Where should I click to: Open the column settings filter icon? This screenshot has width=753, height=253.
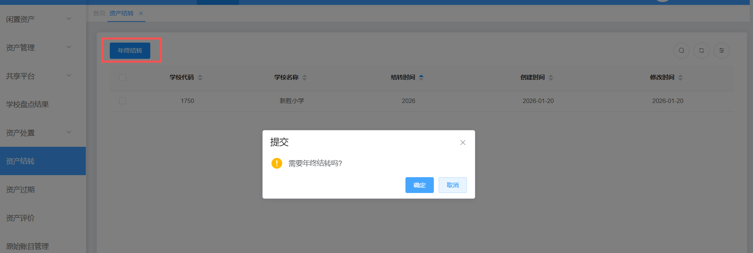pyautogui.click(x=721, y=51)
